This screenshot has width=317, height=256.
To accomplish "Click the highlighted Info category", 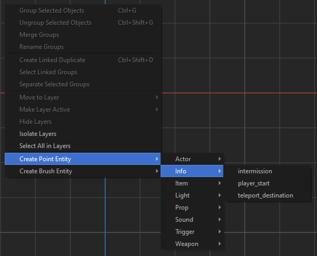I will (181, 171).
